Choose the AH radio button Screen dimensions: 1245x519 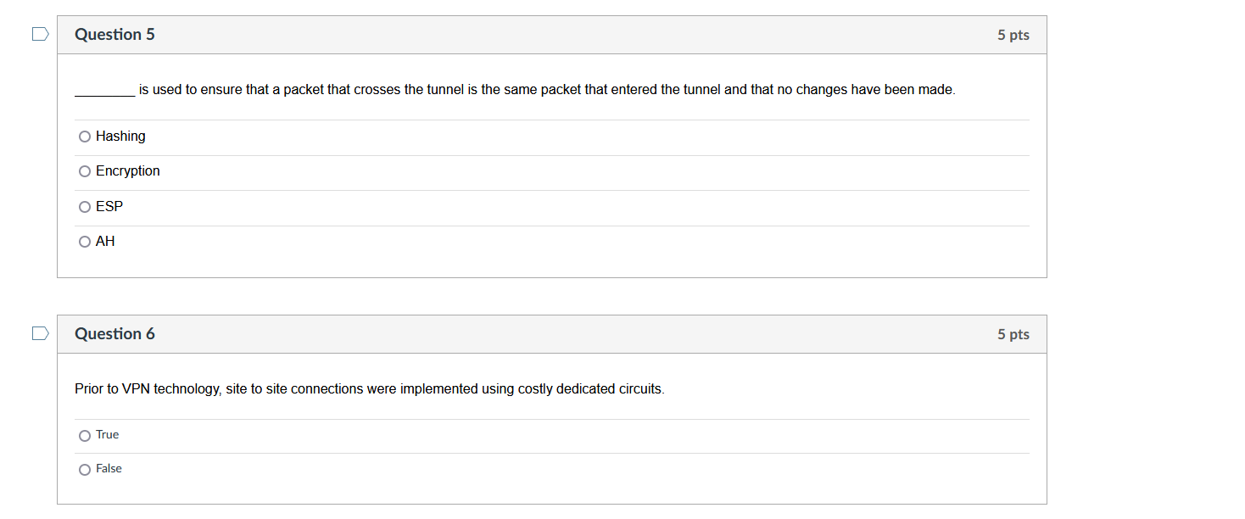coord(85,241)
